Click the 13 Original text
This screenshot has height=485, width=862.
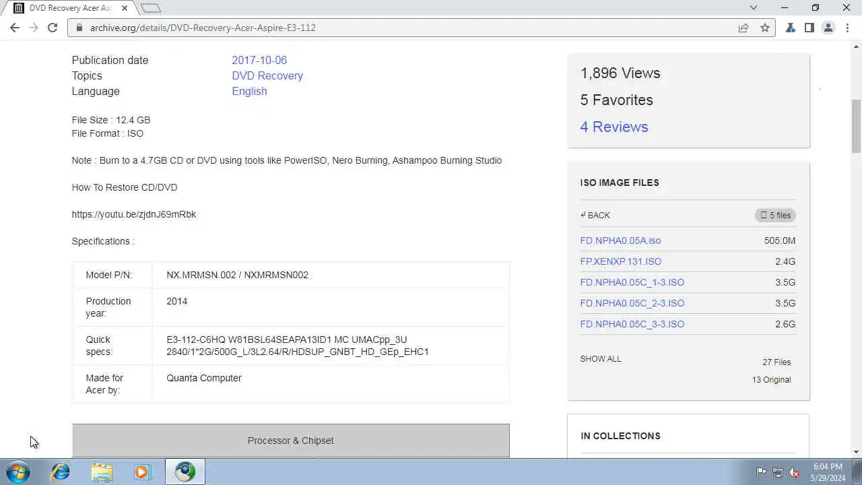click(771, 380)
